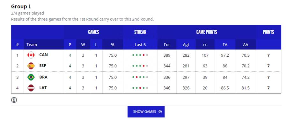The width and height of the screenshot is (287, 120).
Task: Click the red loss dot in BRA streak
Action: (x=136, y=77)
